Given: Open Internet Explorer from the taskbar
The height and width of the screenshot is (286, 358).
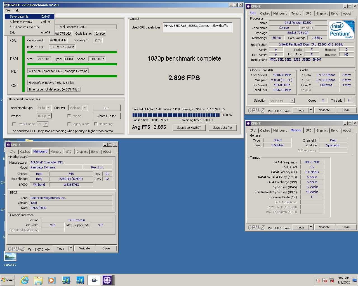Looking at the screenshot, I should click(x=25, y=280).
